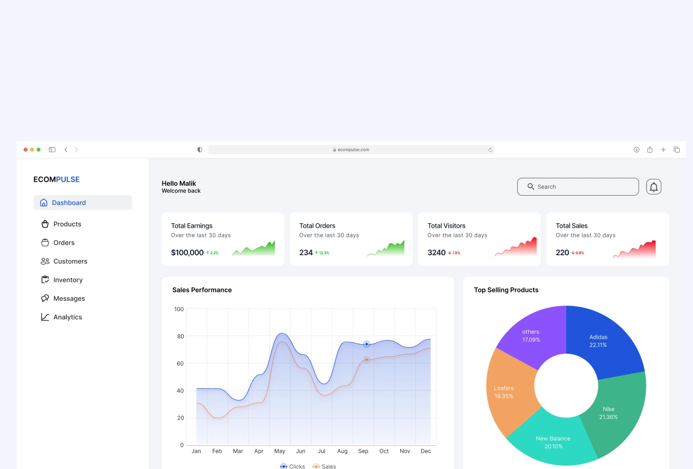Click the 3240 visitors value

click(x=437, y=253)
